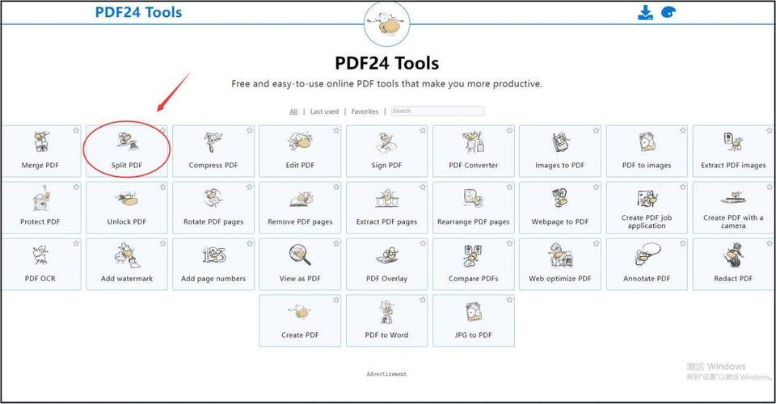Select the Last used filter tab
776x404 pixels.
coord(324,112)
